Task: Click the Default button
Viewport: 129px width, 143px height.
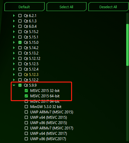Action: 25,7
